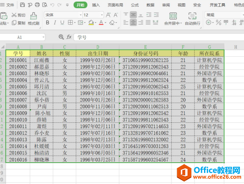Toggle vertical middle alignment
244x184 pixels.
tap(133, 15)
